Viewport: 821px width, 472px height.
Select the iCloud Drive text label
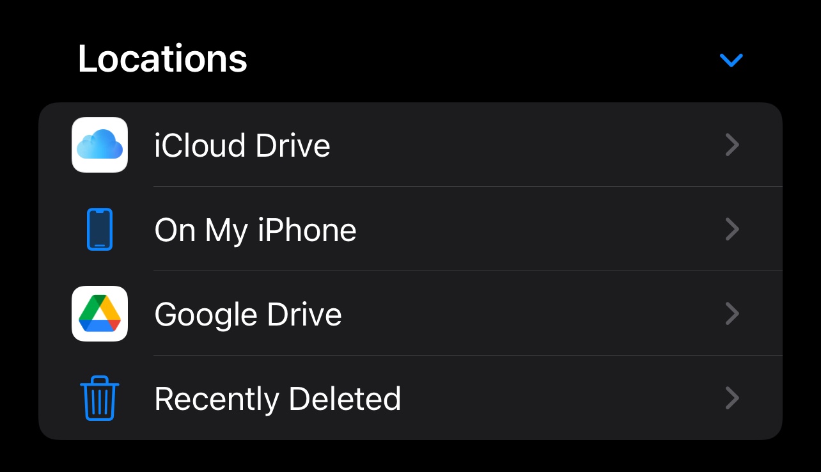coord(242,146)
